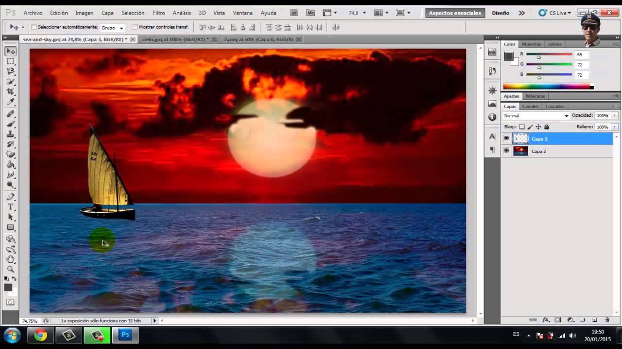The image size is (622, 349).
Task: Open the Archivo menu
Action: pyautogui.click(x=33, y=13)
